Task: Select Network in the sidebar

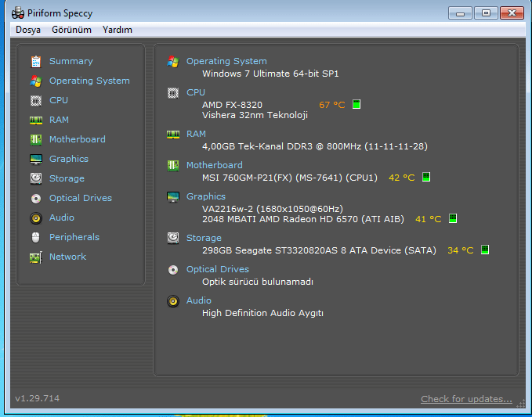Action: coord(68,257)
